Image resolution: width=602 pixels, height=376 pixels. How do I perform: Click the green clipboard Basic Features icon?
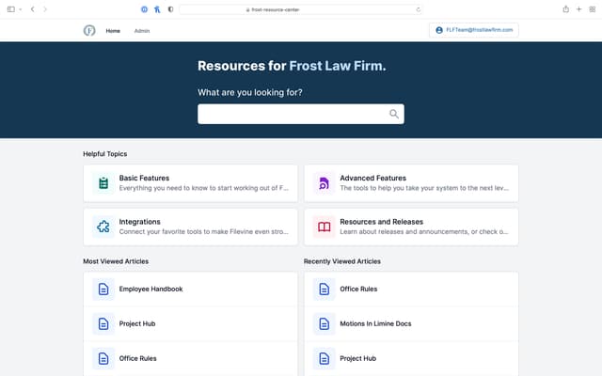coord(103,183)
